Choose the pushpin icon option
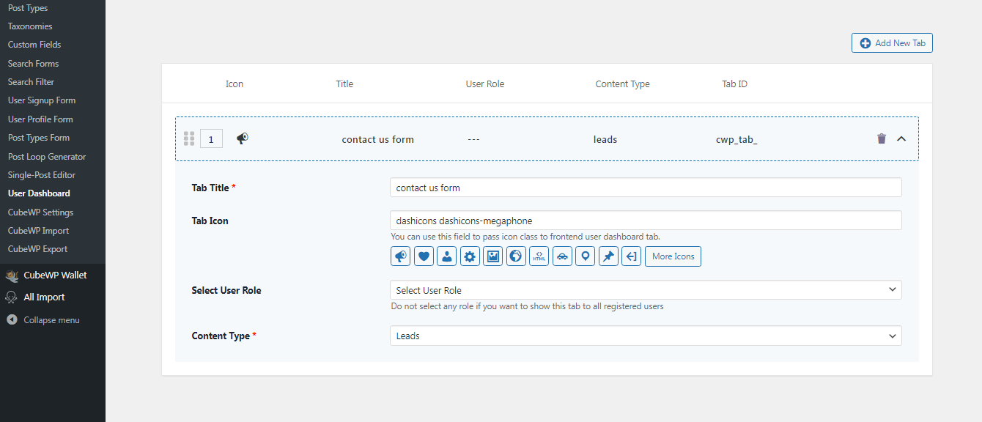The height and width of the screenshot is (422, 982). click(x=608, y=256)
